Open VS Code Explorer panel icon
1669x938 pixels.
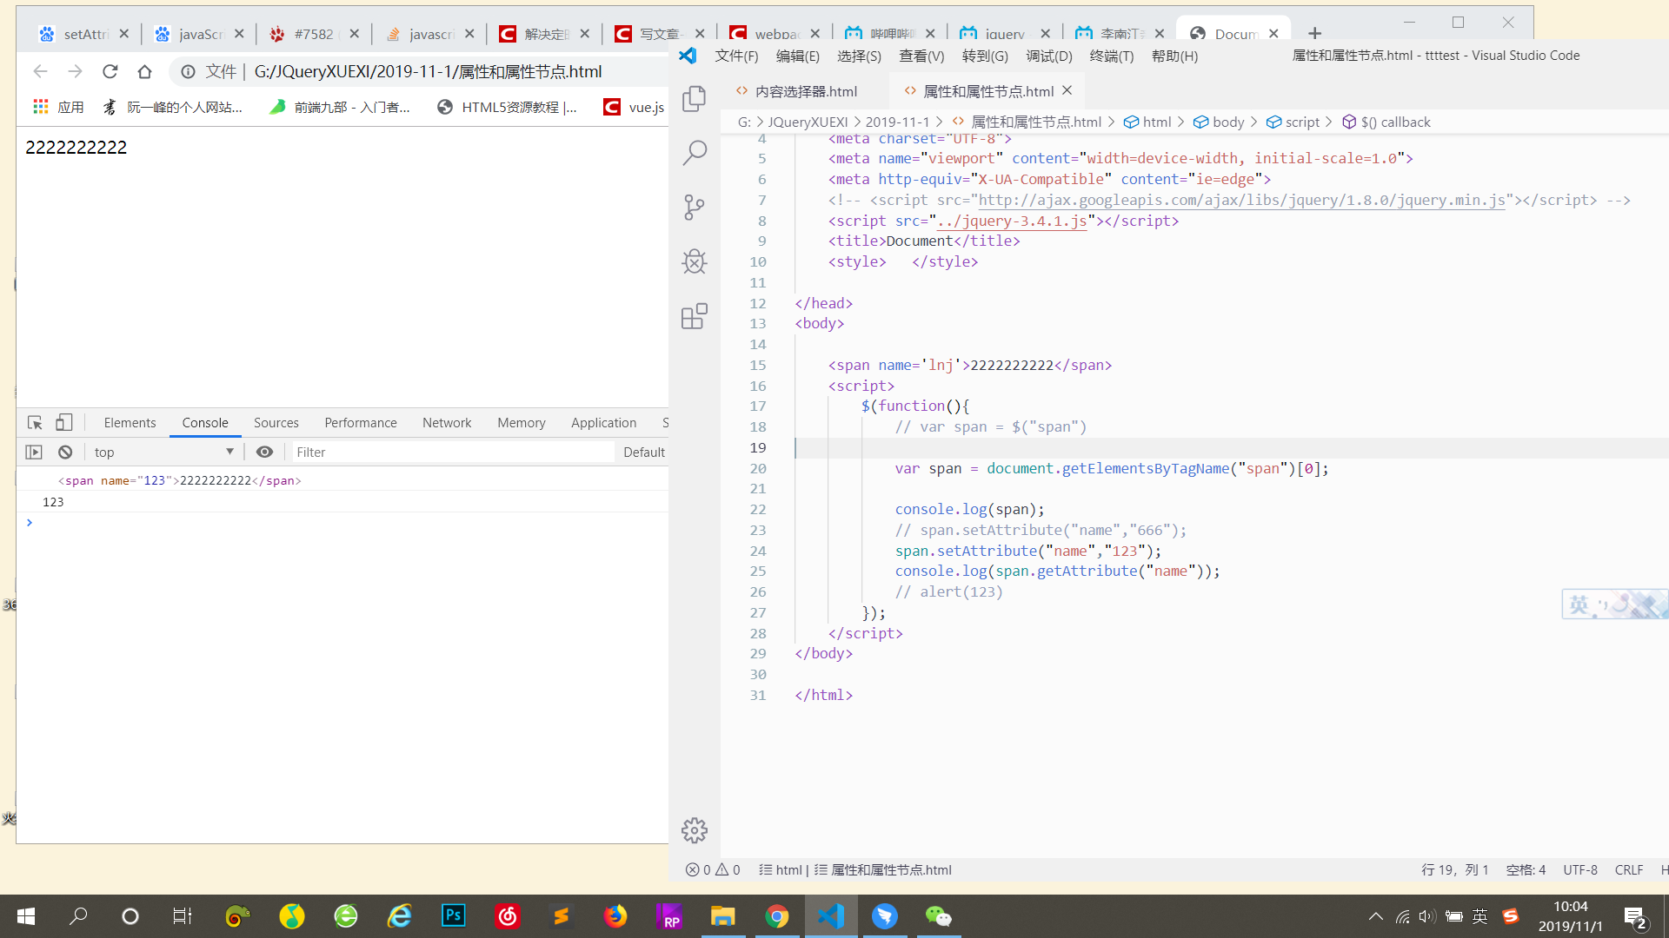click(694, 98)
